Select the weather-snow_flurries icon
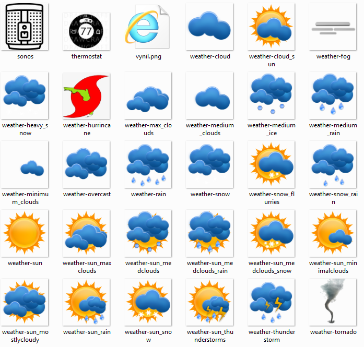Image resolution: width=364 pixels, height=347 pixels. point(271,164)
